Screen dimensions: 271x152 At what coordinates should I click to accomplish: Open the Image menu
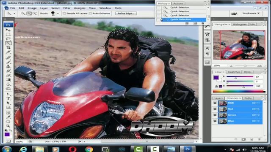32,8
